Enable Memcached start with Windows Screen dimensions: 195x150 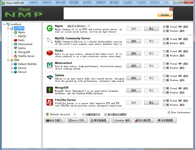coord(164,68)
